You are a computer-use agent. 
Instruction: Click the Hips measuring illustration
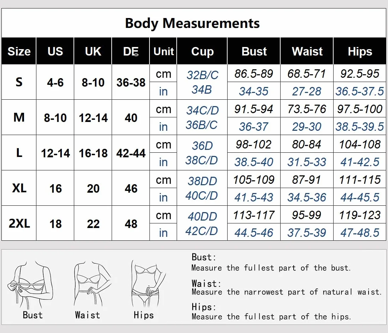click(148, 283)
